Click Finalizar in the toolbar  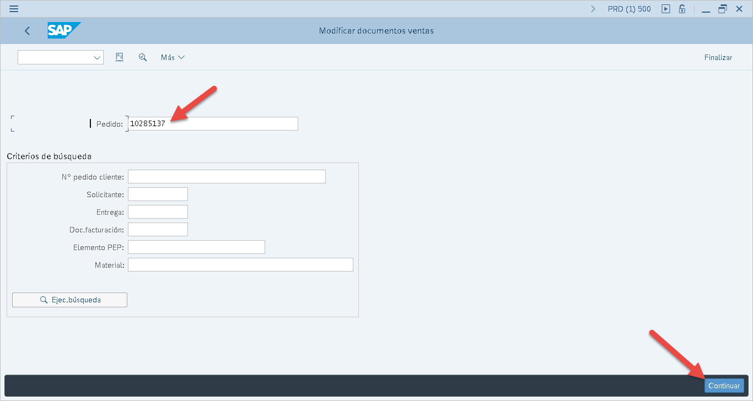pos(718,57)
